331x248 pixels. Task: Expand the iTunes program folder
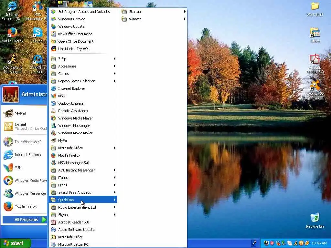(83, 178)
